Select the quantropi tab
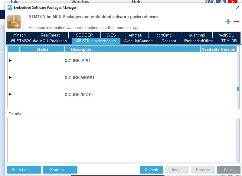The width and height of the screenshot is (242, 176). coord(197,35)
